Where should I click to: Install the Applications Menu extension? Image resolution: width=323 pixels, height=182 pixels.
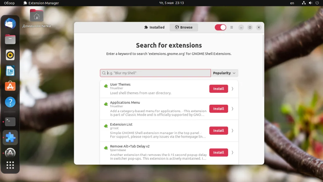coord(219,109)
